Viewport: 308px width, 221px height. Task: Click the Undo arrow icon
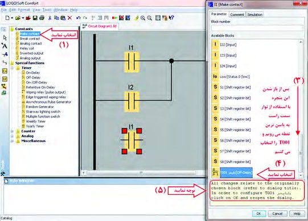(78, 18)
